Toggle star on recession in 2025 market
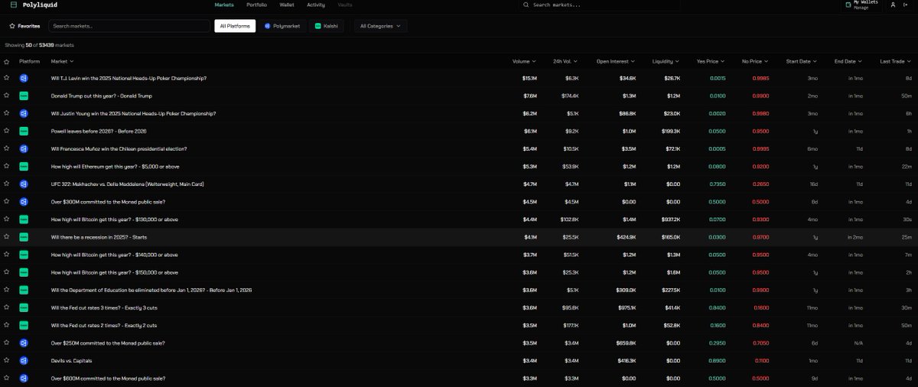Image resolution: width=918 pixels, height=387 pixels. 7,237
